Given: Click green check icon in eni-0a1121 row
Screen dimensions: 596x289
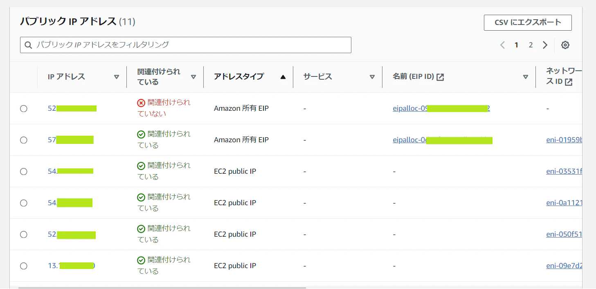Looking at the screenshot, I should [x=141, y=197].
